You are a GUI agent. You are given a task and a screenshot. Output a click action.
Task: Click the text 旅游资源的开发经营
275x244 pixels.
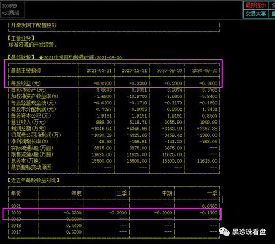pos(33,45)
